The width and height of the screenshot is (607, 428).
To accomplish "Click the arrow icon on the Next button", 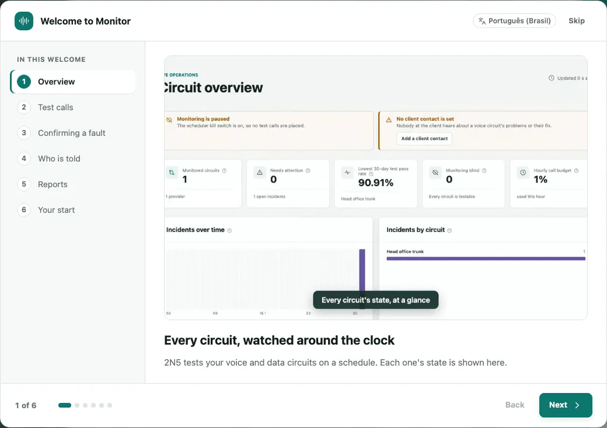I will coord(577,405).
